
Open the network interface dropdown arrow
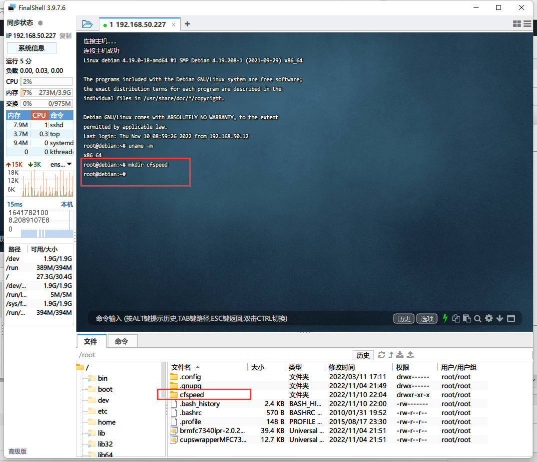70,164
